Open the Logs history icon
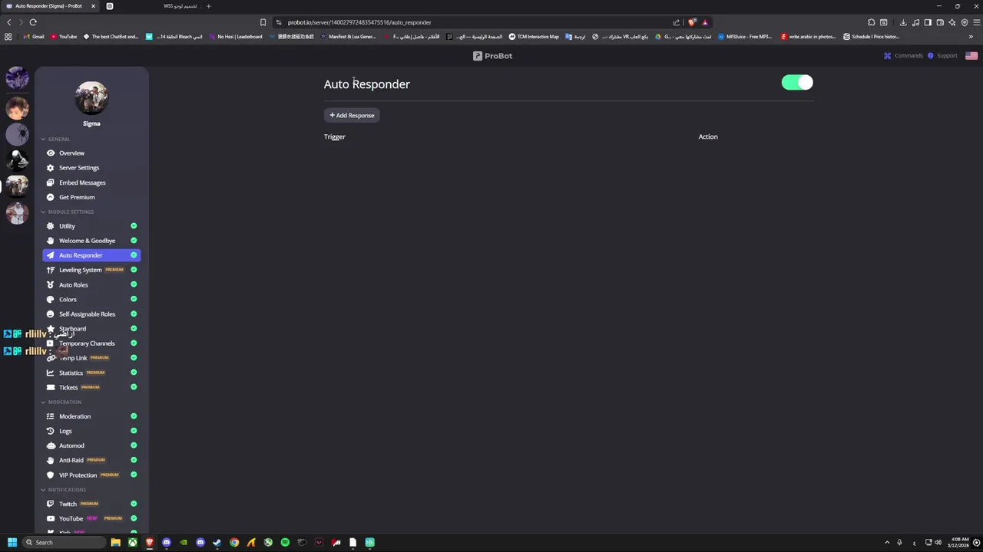 (x=51, y=431)
